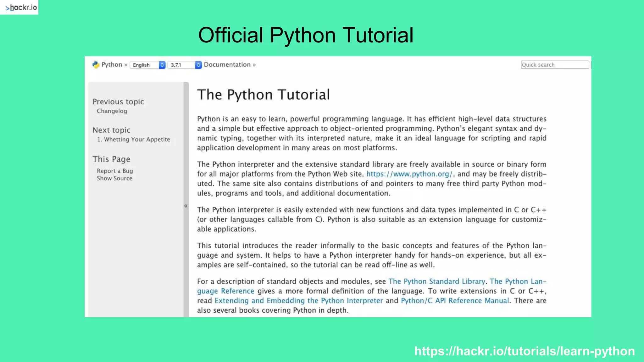Go to 1. Whetting Your Appetite
Viewport: 644px width, 362px height.
(134, 139)
